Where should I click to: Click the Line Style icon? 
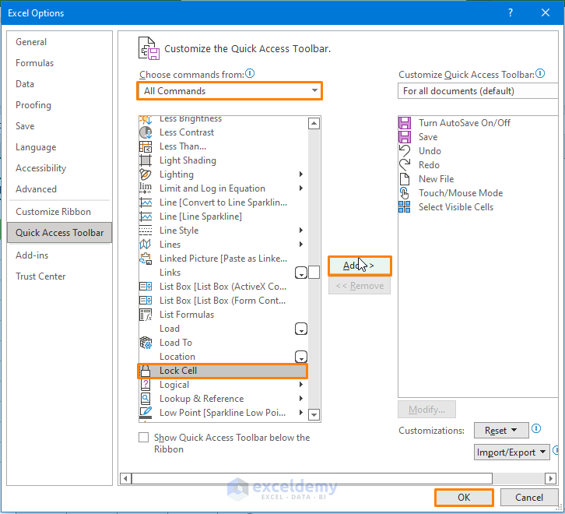click(146, 231)
